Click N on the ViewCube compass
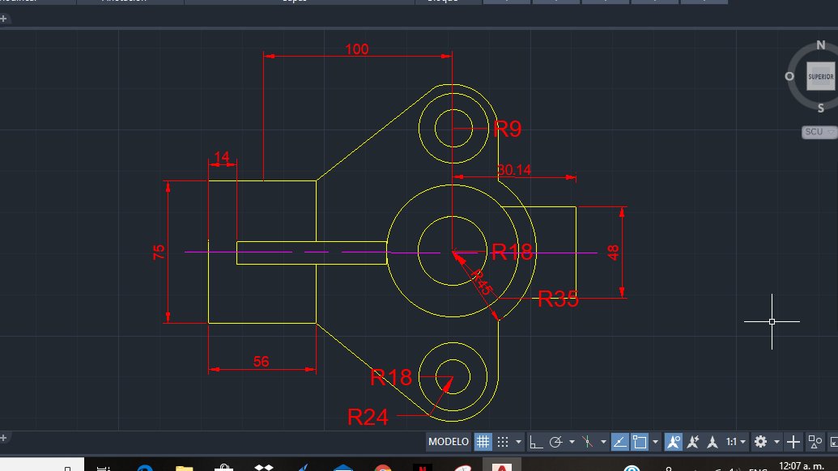838x471 pixels. 821,45
